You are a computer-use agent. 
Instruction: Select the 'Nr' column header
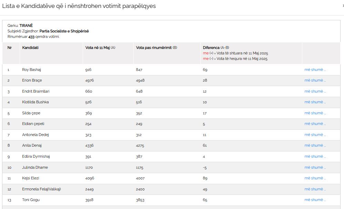(9, 48)
